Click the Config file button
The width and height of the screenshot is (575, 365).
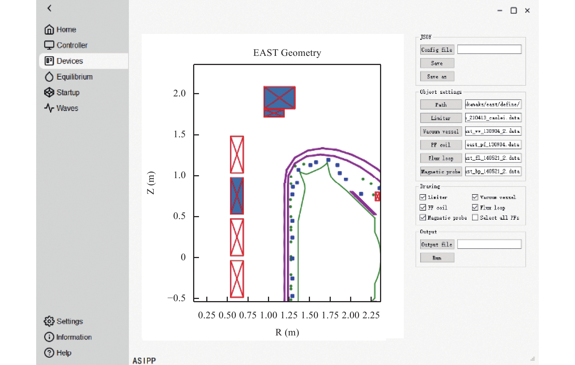click(x=437, y=50)
